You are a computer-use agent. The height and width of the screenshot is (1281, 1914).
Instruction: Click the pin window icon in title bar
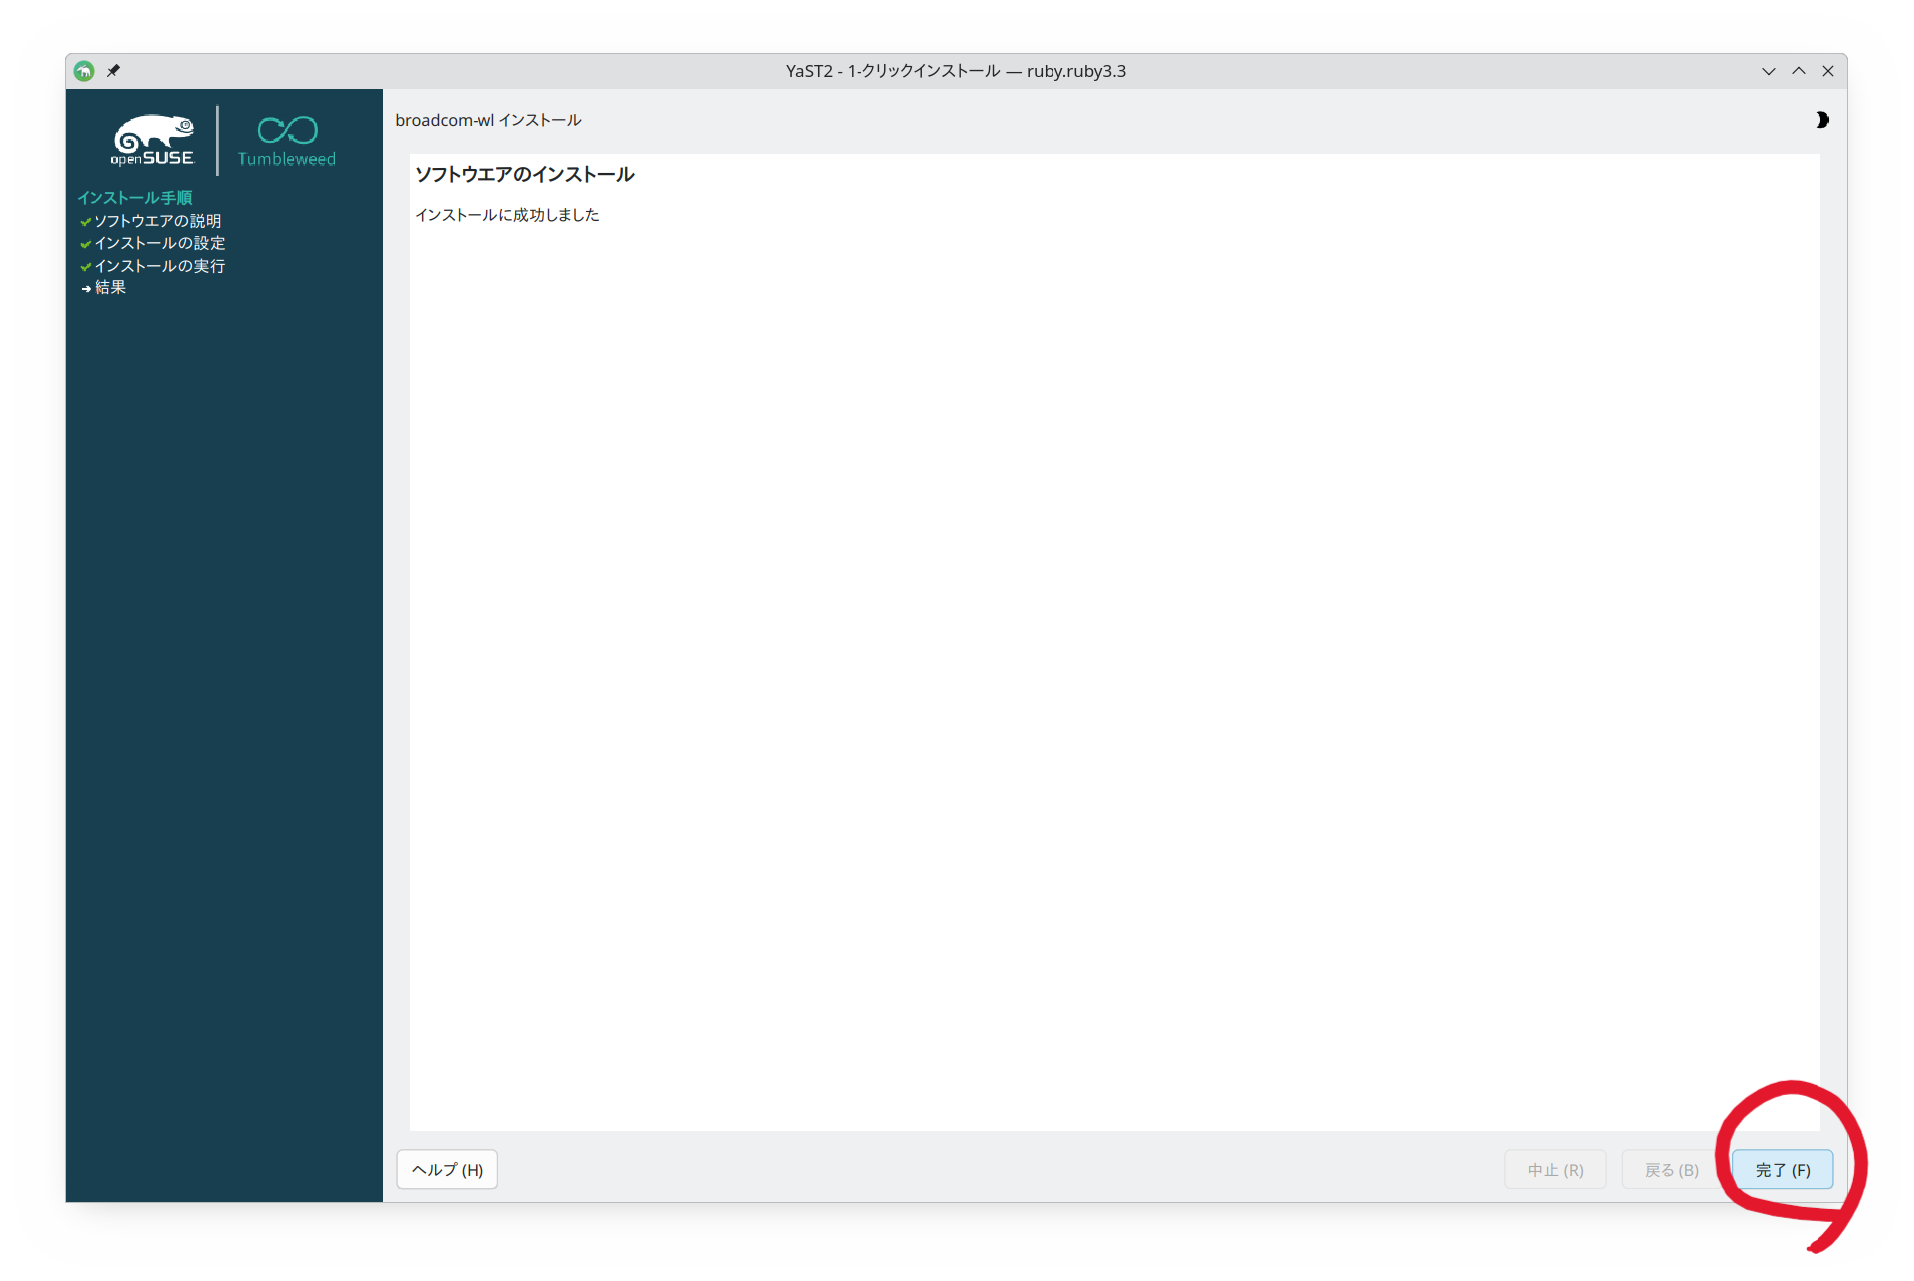(x=113, y=71)
